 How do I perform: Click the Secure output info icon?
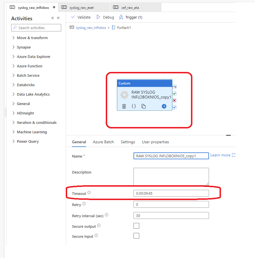pos(99,225)
